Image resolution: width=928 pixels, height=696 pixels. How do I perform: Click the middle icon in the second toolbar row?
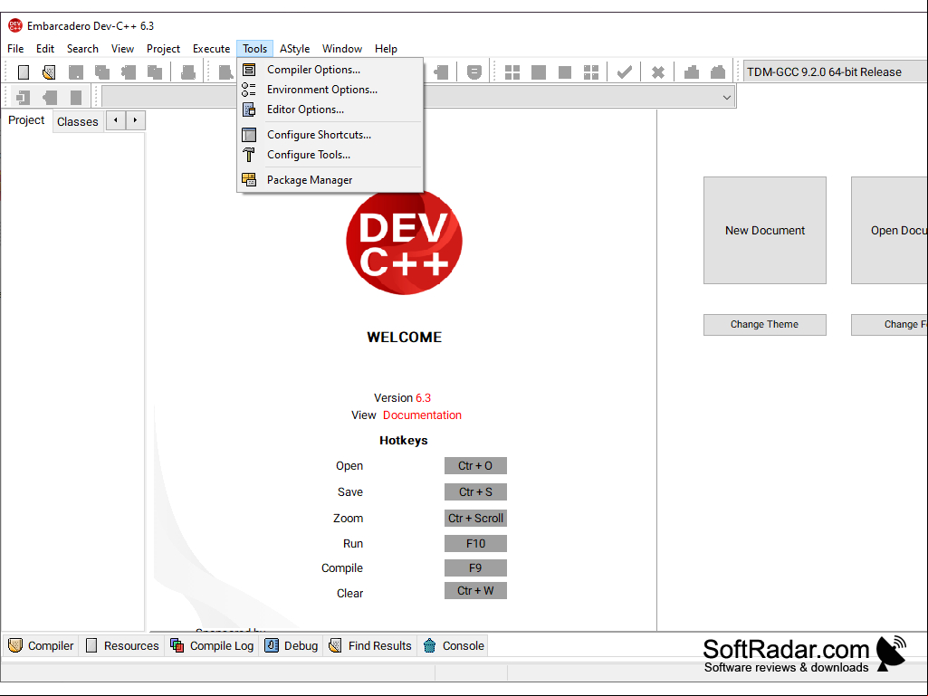click(50, 97)
